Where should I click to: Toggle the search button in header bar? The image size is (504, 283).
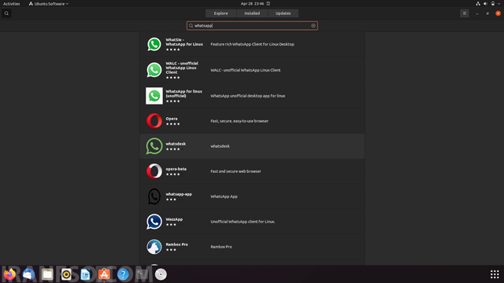point(6,13)
